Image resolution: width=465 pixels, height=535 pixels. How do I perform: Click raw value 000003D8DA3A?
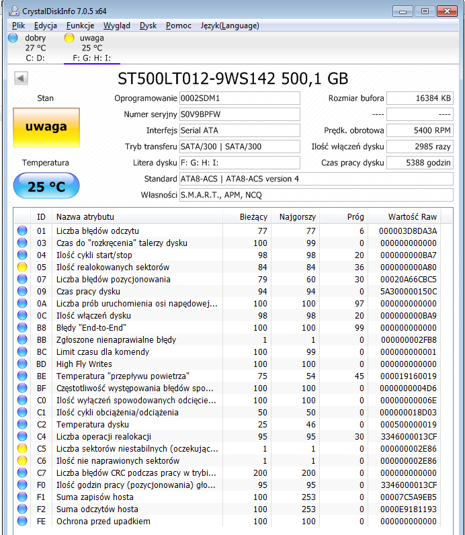coord(408,231)
